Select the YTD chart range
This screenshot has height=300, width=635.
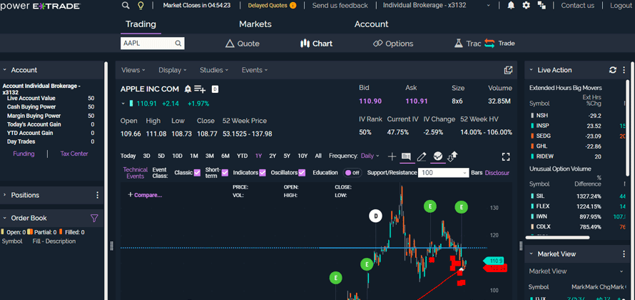[x=242, y=156]
